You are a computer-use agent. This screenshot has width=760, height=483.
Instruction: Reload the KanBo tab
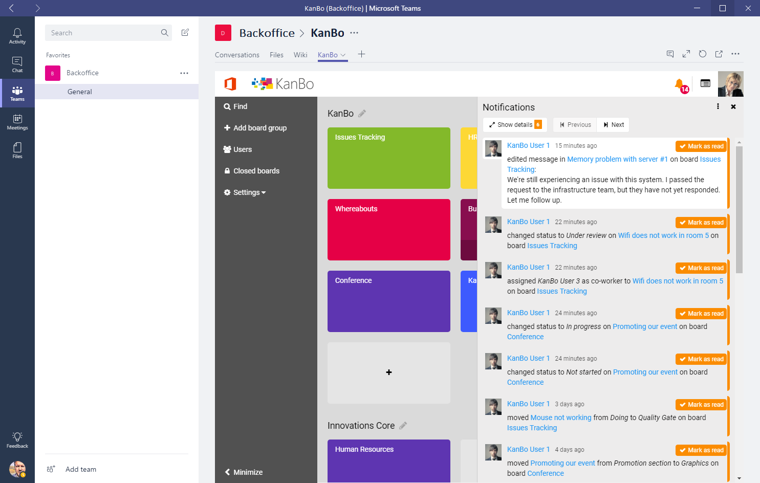tap(703, 54)
